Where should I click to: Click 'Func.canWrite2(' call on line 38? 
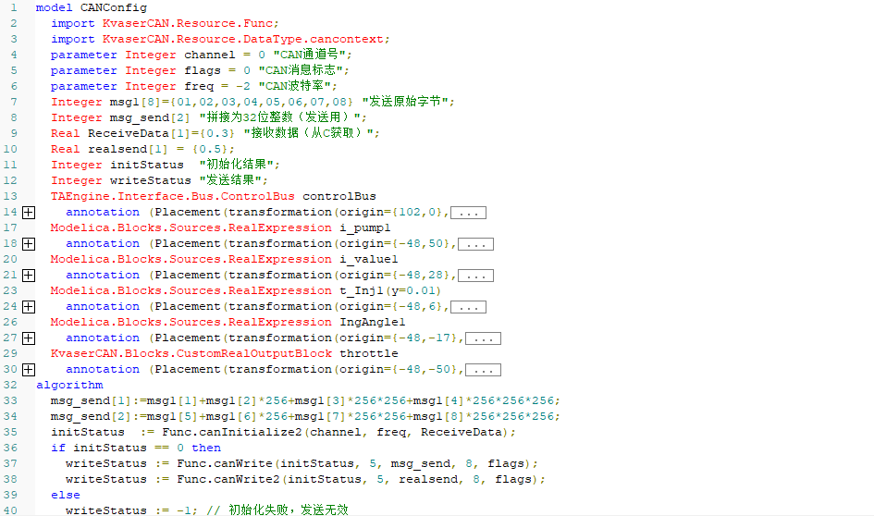231,479
